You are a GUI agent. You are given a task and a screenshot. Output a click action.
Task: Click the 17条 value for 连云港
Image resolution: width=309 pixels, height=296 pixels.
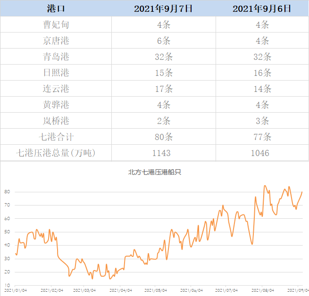(x=164, y=89)
